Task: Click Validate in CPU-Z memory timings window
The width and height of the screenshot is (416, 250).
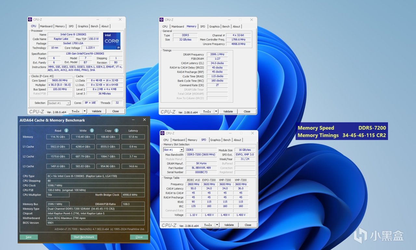Action: [228, 112]
